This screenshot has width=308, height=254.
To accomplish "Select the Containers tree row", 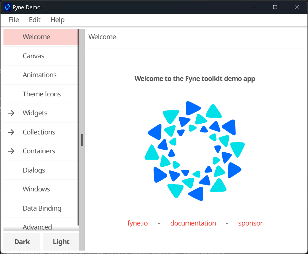I will click(41, 151).
